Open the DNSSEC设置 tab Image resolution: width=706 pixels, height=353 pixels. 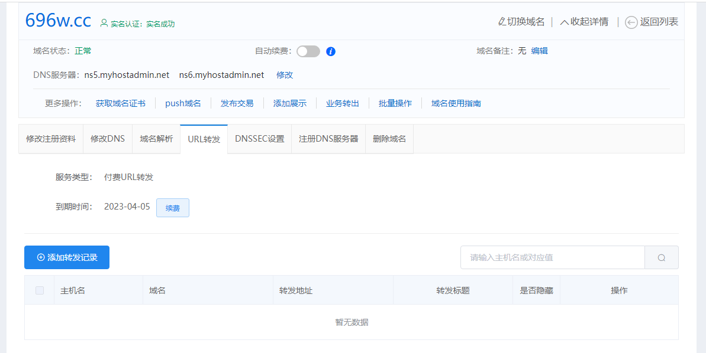(x=259, y=139)
